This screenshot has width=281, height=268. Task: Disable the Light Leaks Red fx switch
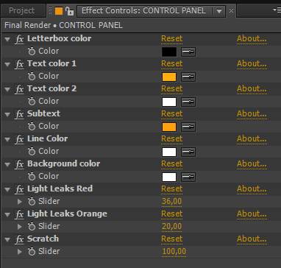pyautogui.click(x=19, y=189)
